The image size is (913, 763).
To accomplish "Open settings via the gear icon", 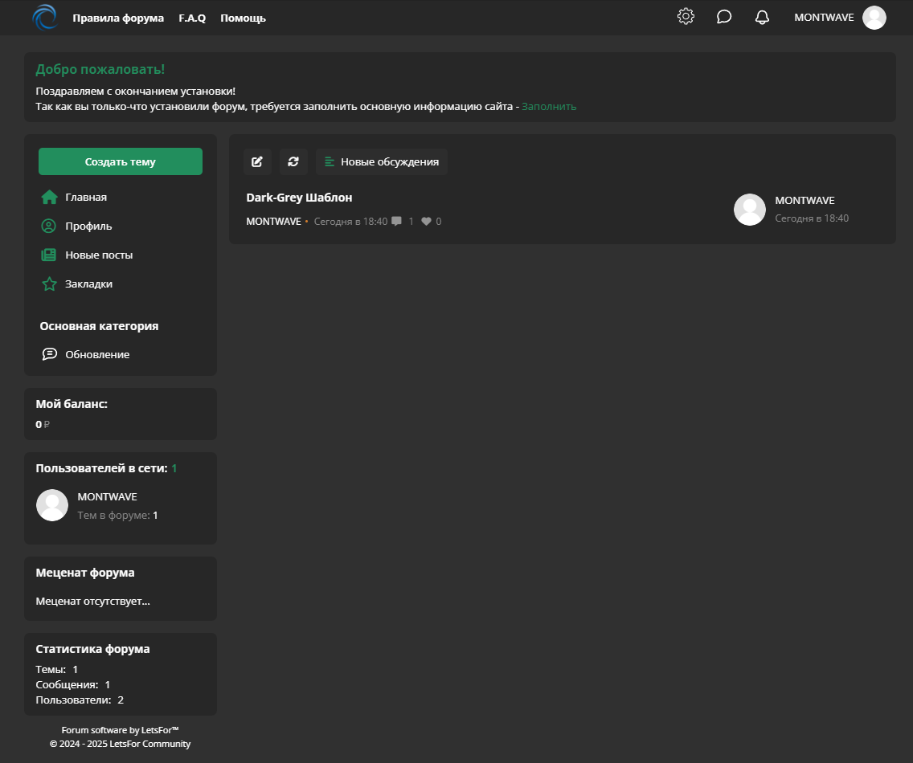I will pyautogui.click(x=686, y=17).
